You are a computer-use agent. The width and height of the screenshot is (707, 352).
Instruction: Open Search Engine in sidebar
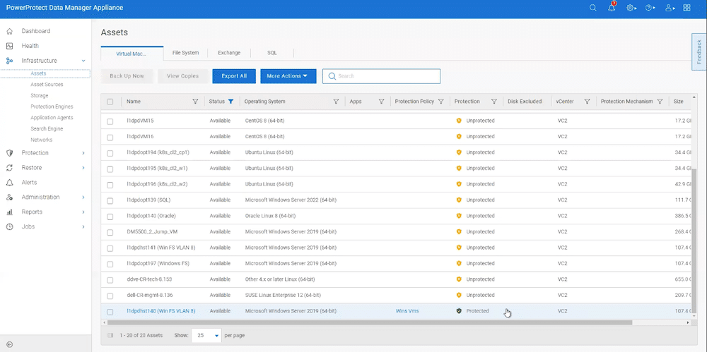click(47, 128)
